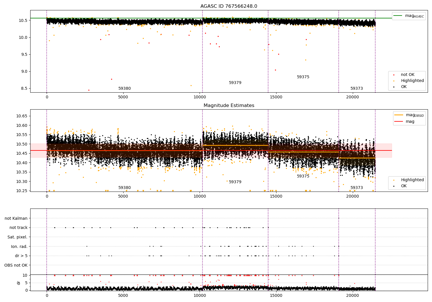
Task: Click x-axis tick 5000 under top plot
Action: (x=123, y=97)
